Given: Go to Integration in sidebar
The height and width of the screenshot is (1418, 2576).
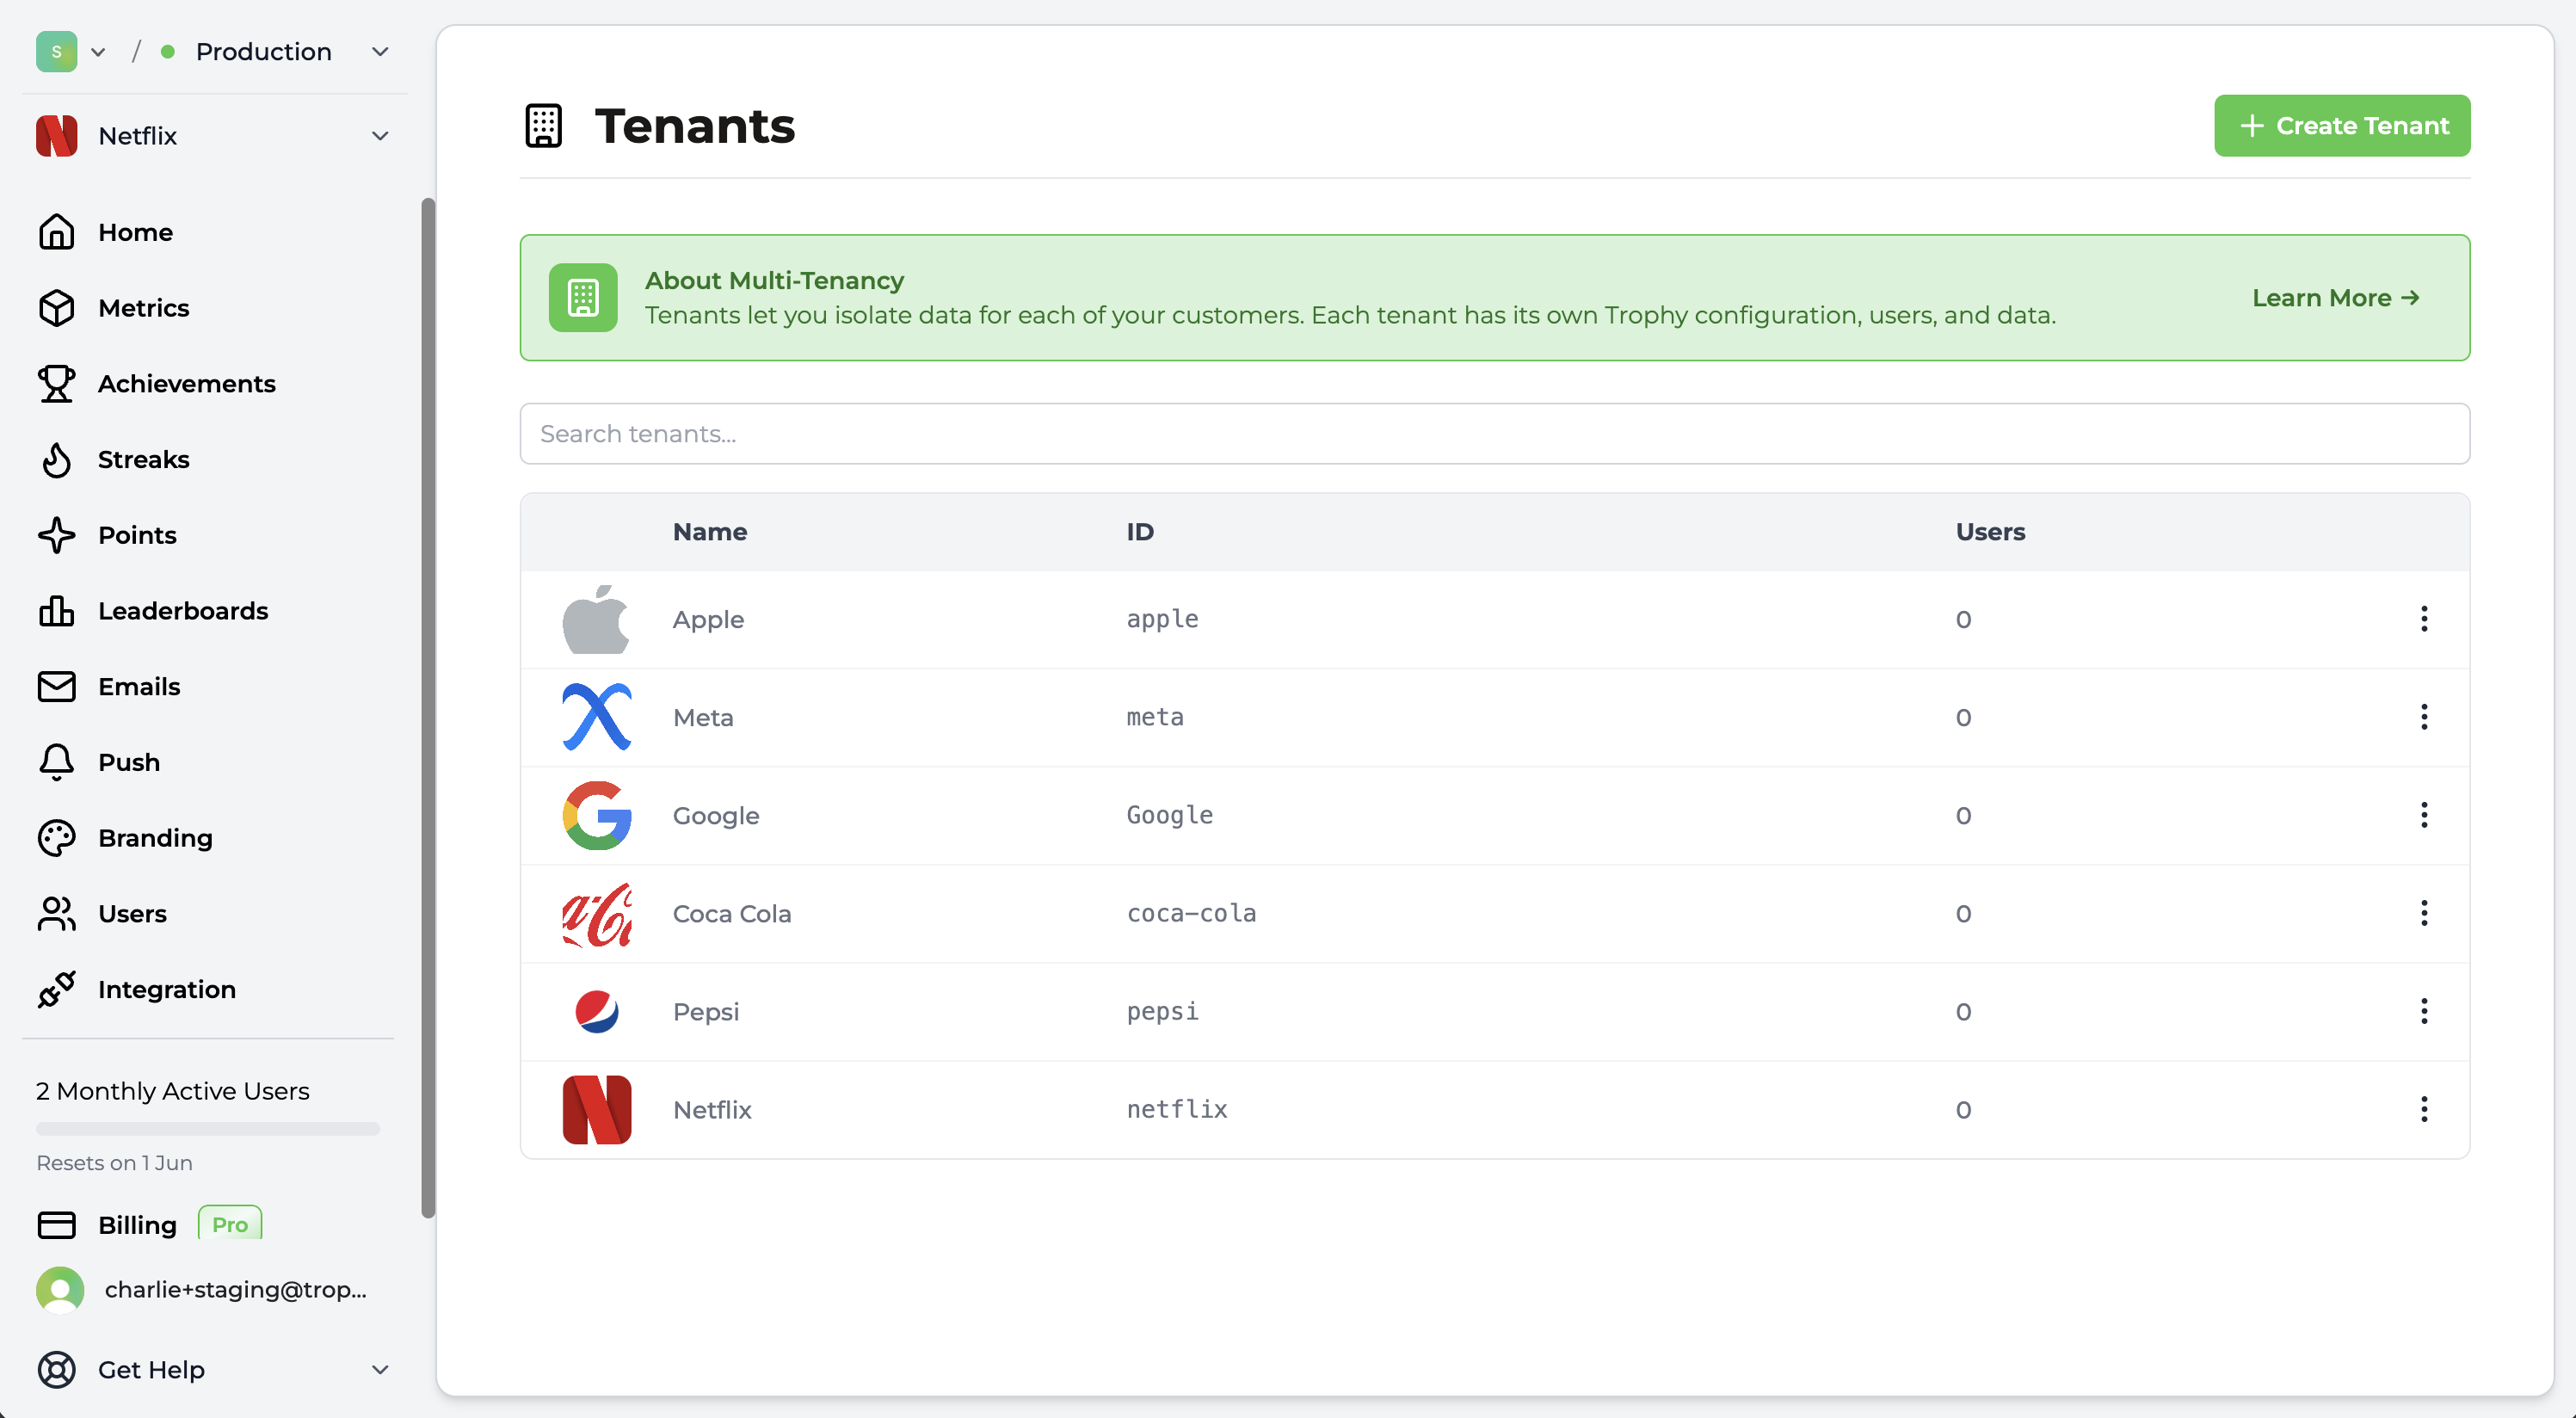Looking at the screenshot, I should coord(167,989).
